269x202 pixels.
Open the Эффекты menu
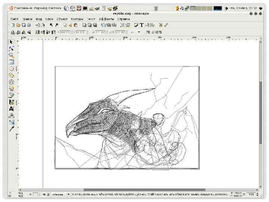pos(106,19)
